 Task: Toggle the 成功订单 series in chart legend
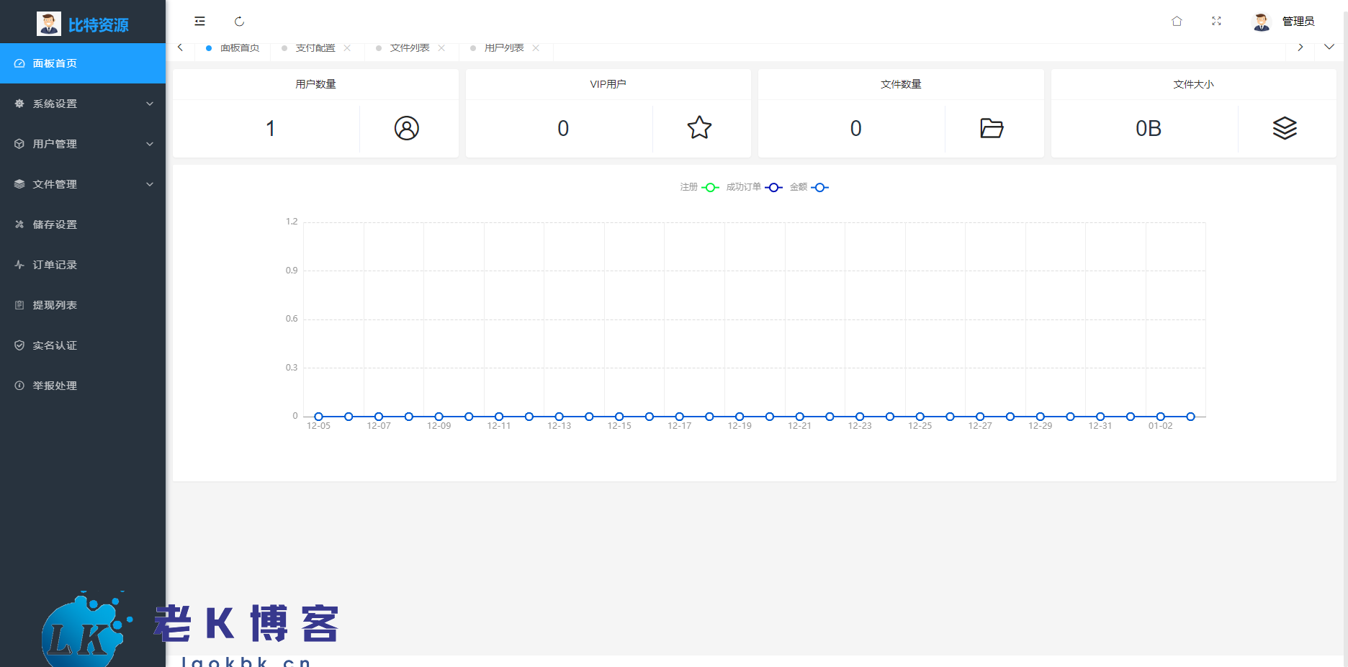tap(753, 187)
